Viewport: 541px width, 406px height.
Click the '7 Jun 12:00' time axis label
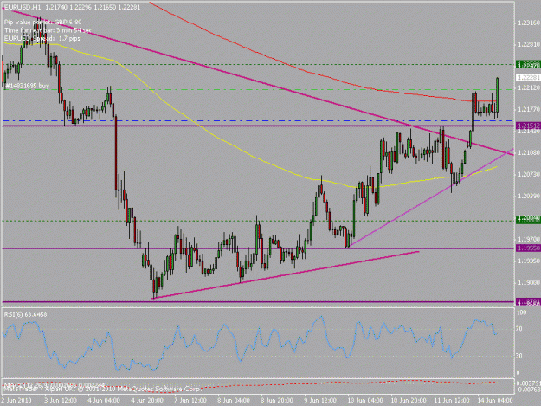click(x=190, y=401)
